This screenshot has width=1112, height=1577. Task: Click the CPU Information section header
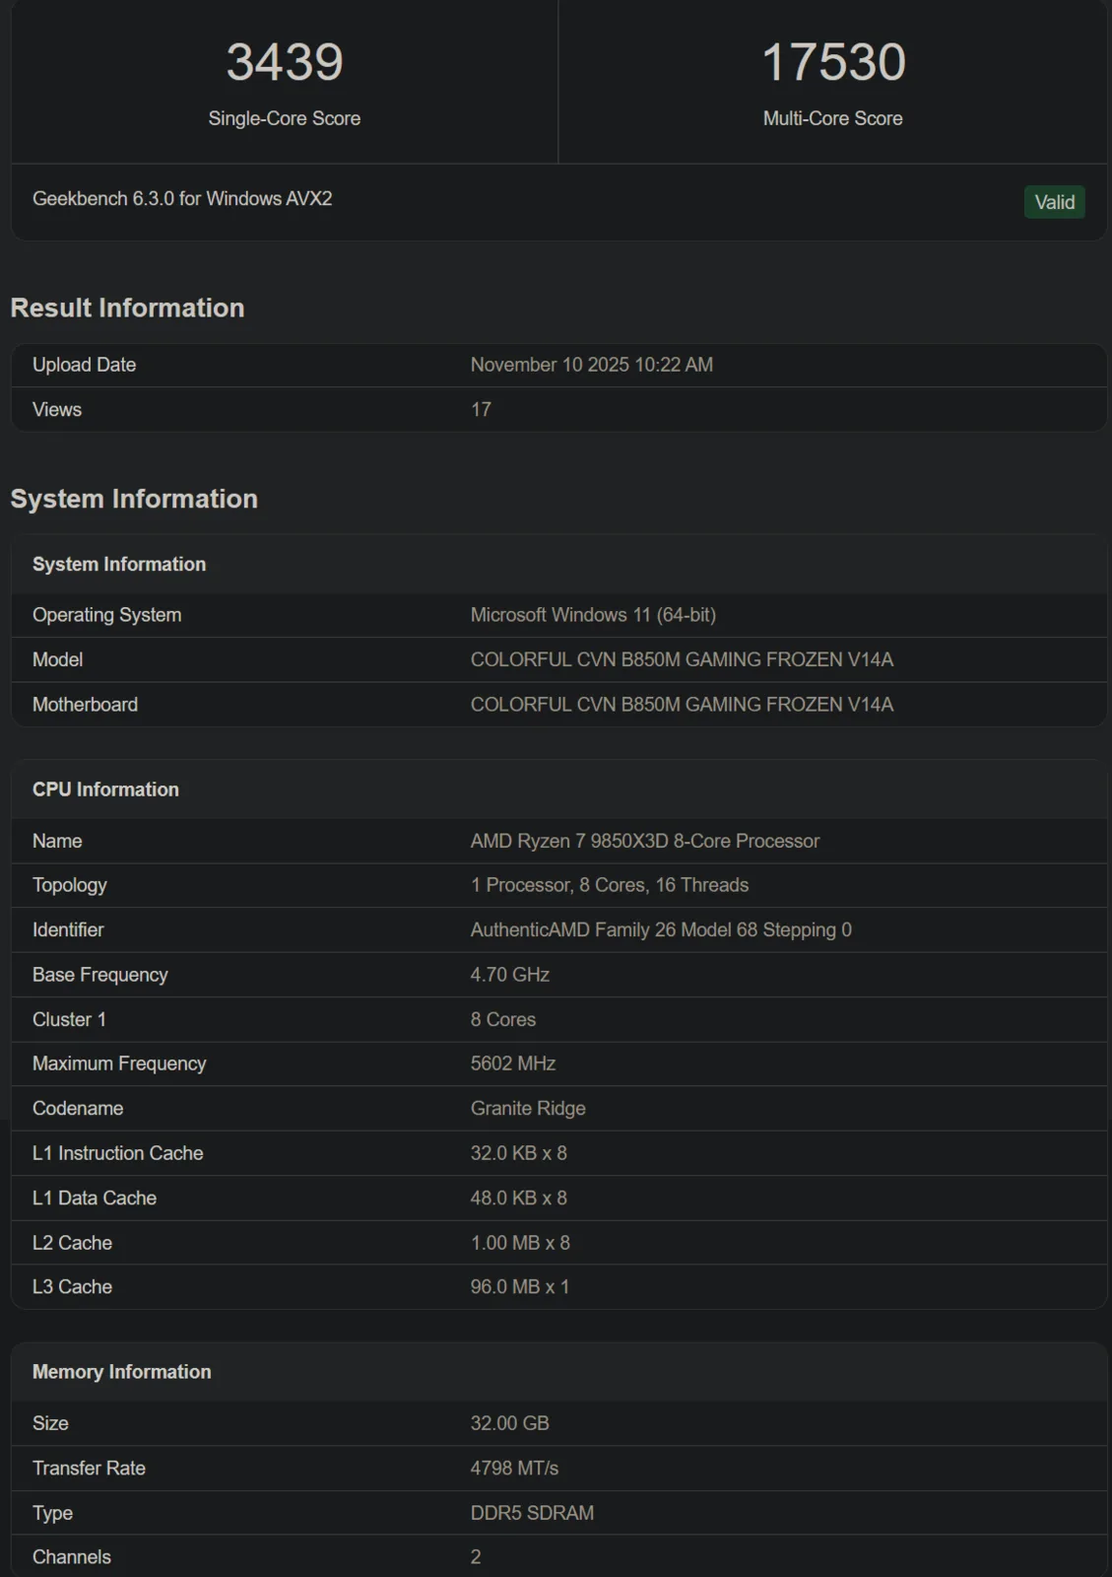point(105,789)
